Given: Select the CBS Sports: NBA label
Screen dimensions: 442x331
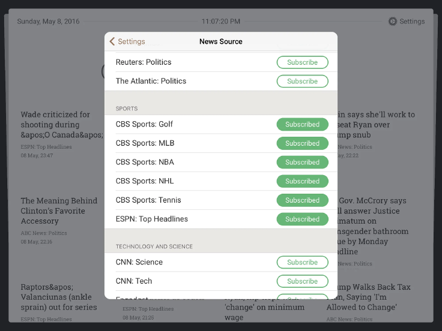Looking at the screenshot, I should pos(145,162).
